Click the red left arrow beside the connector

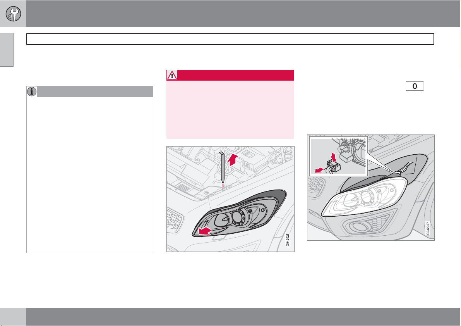319,170
